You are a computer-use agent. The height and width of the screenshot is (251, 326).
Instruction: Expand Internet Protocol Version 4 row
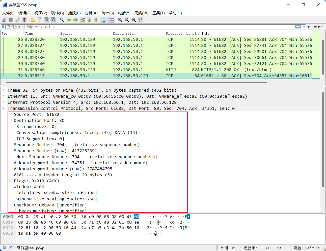pos(4,102)
